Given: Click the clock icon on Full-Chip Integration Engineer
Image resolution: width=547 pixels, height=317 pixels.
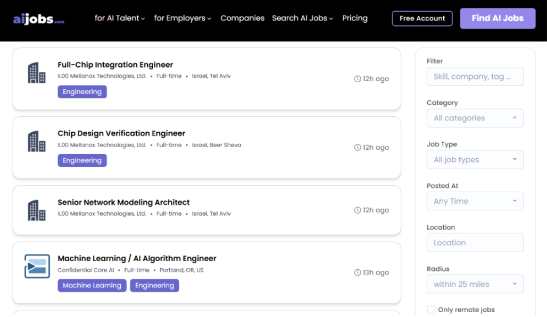Looking at the screenshot, I should (x=358, y=79).
